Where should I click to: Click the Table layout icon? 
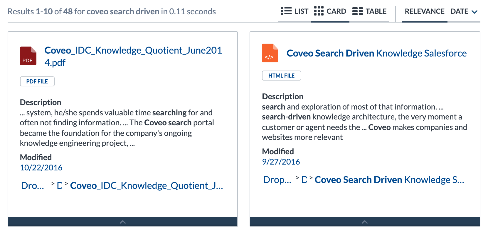click(x=358, y=11)
